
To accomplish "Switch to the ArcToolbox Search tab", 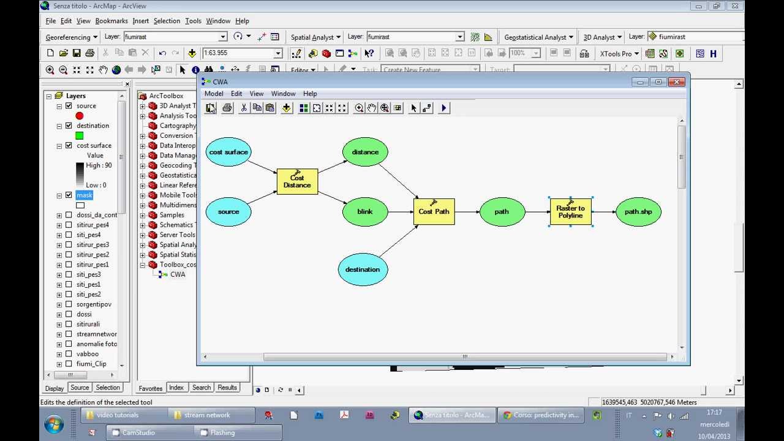I will point(202,388).
